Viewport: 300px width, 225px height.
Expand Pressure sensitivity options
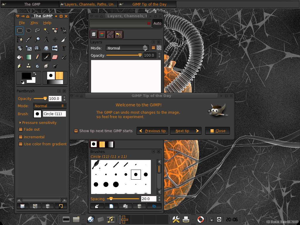click(20, 122)
